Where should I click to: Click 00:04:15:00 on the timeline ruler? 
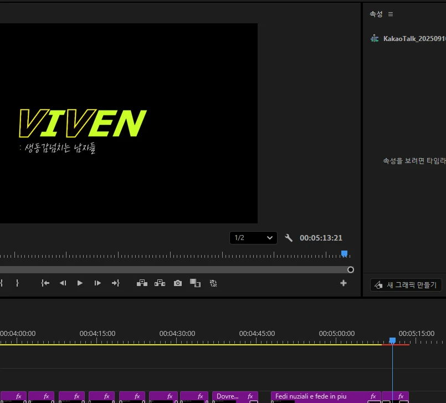coord(98,333)
